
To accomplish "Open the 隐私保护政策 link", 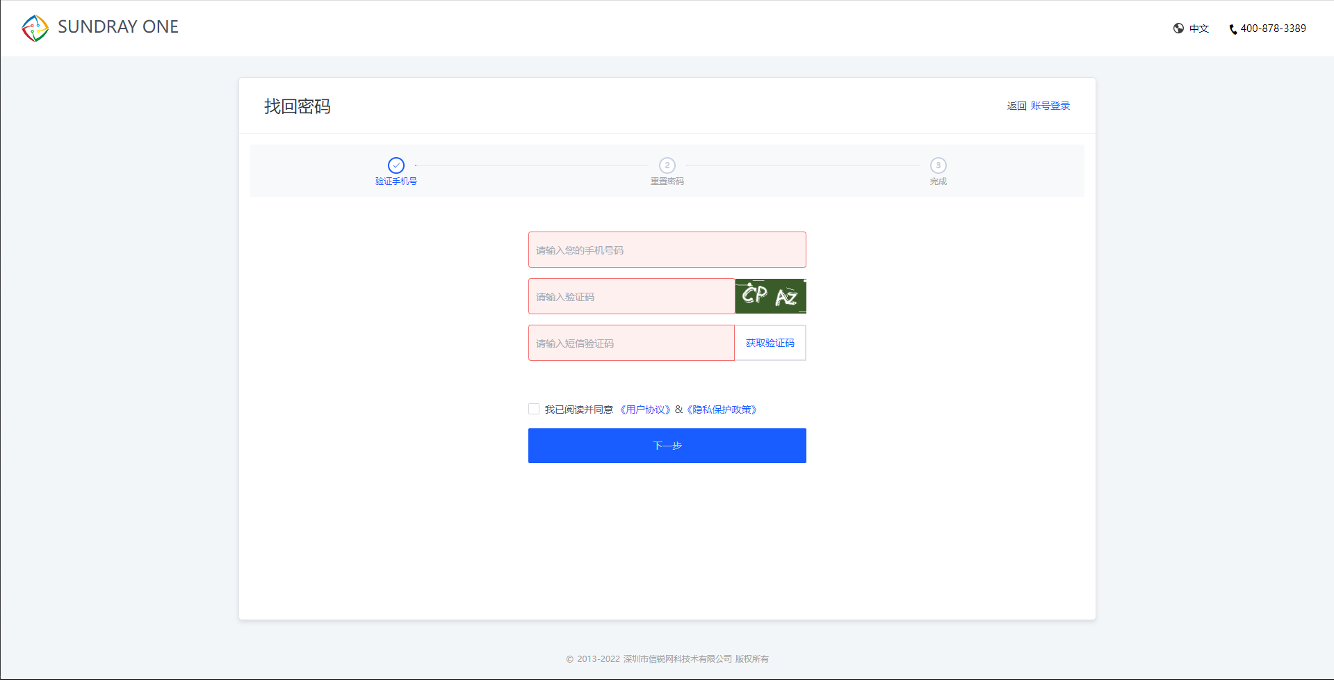I will click(x=722, y=410).
